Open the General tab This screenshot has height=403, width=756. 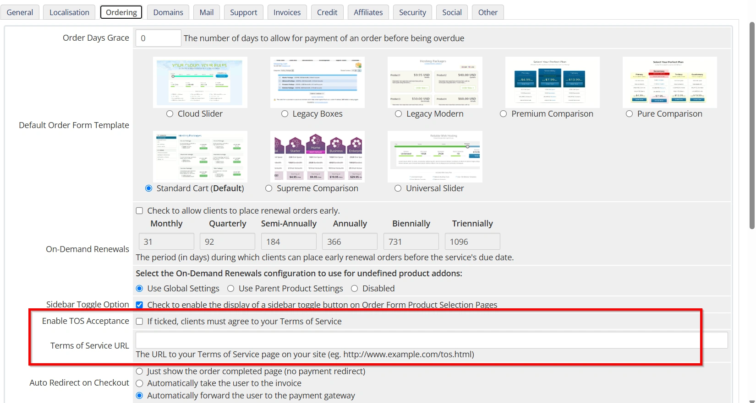point(20,12)
